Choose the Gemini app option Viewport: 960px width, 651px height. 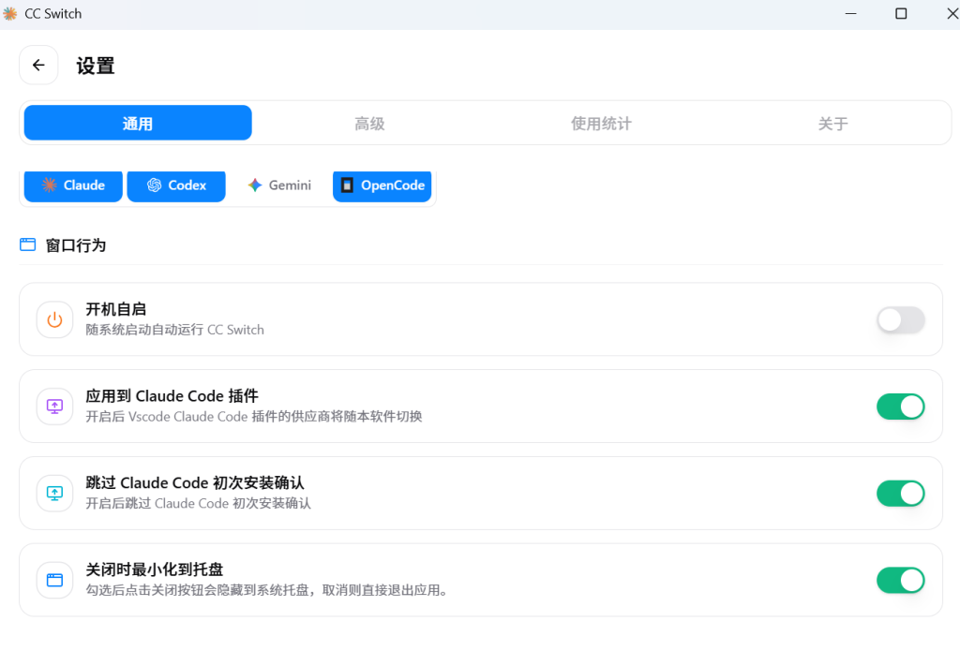279,185
